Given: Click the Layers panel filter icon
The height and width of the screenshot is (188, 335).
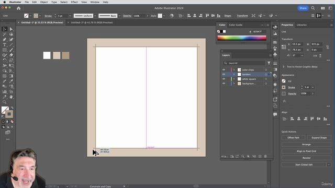Looking at the screenshot, I should 269,63.
